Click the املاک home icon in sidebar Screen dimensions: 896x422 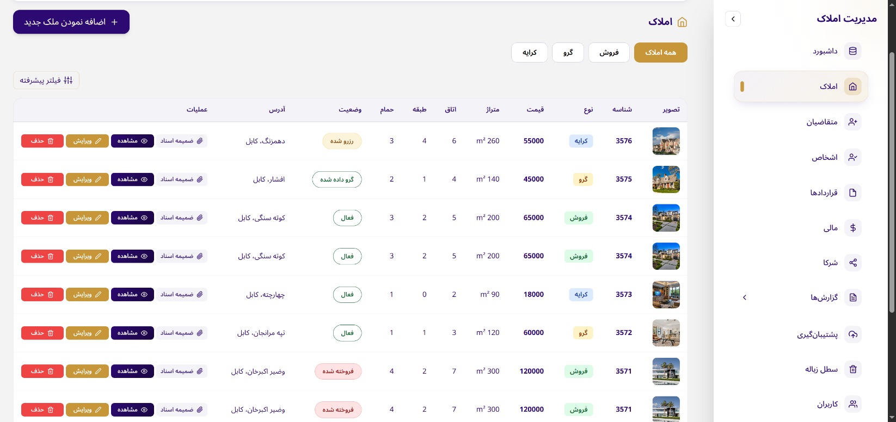(852, 86)
